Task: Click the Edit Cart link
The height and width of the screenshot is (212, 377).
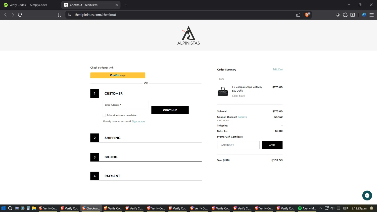Action: click(278, 70)
